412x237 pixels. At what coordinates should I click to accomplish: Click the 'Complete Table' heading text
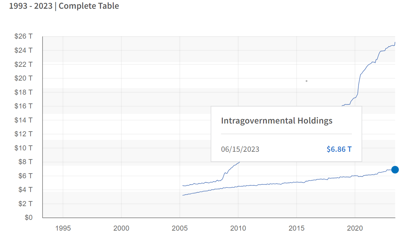(x=89, y=6)
